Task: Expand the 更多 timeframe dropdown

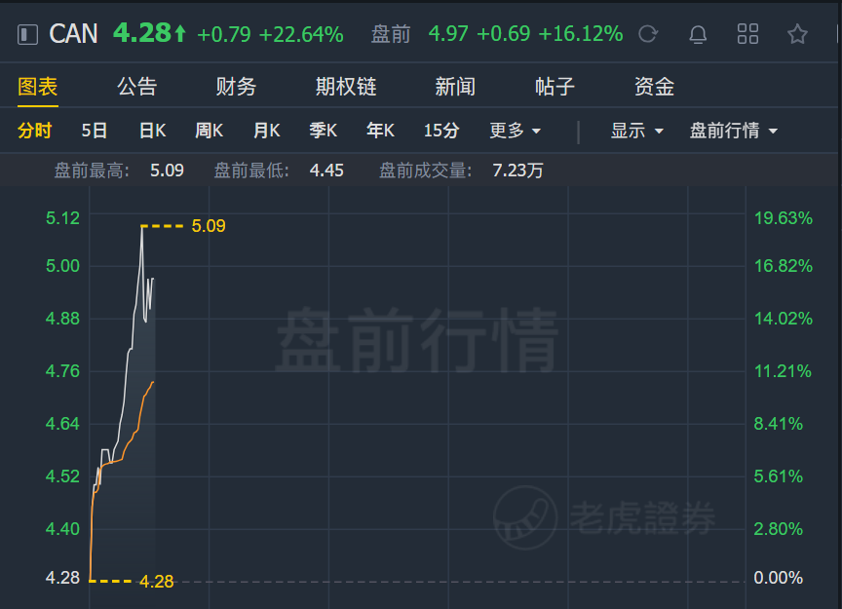Action: coord(515,131)
